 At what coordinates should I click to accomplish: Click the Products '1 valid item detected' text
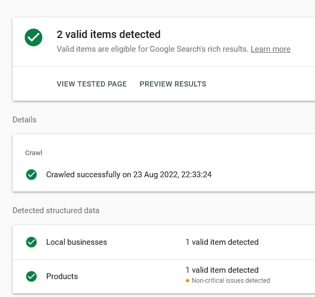[x=222, y=270]
